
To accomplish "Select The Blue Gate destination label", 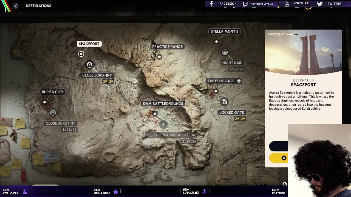I will coord(221,81).
